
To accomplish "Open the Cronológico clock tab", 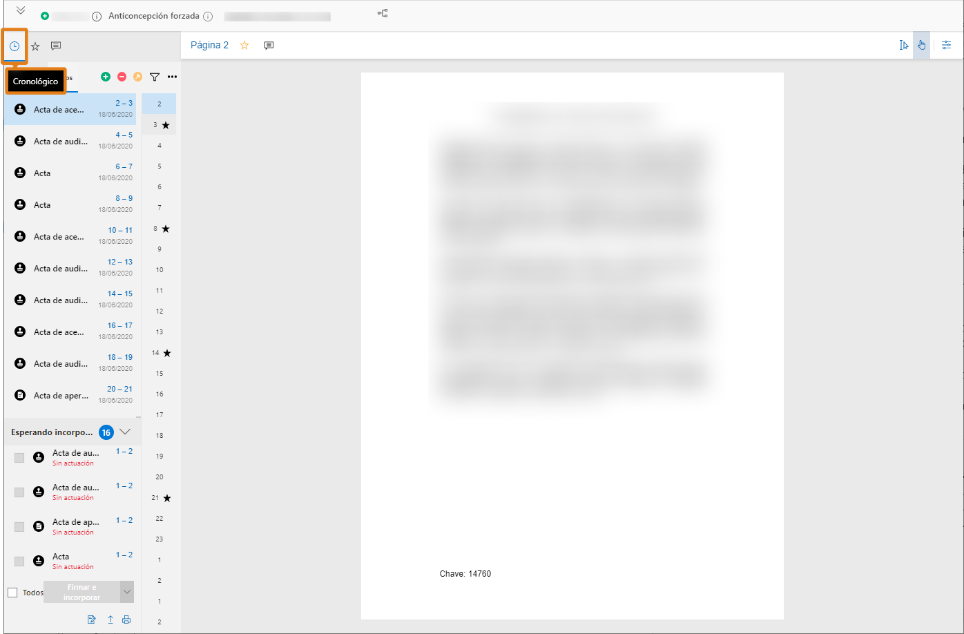I will pyautogui.click(x=15, y=46).
